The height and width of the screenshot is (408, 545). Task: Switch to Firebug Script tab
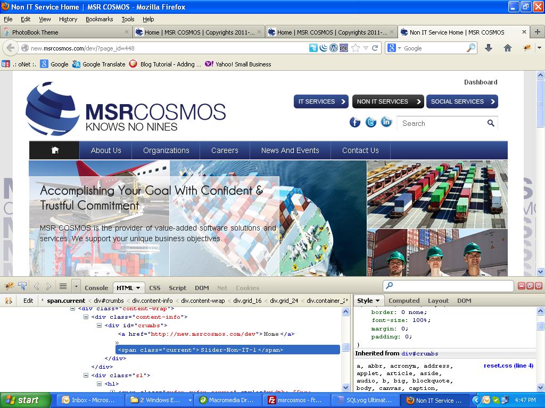pos(178,288)
